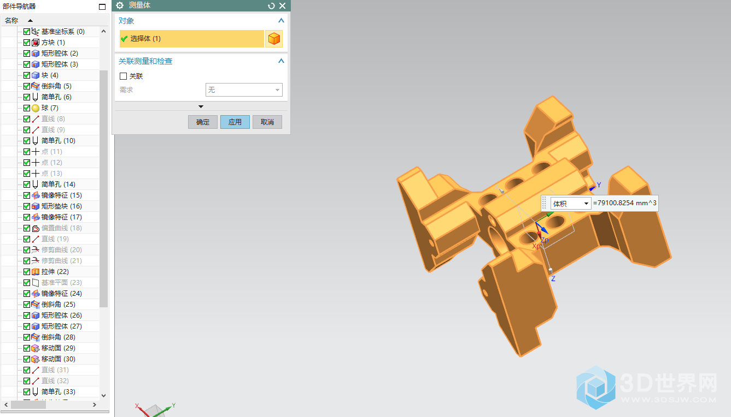Viewport: 731px width, 417px height.
Task: Click the 选择体 (1) selection field
Action: click(192, 39)
